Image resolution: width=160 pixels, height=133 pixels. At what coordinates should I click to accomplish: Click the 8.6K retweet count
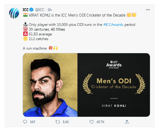coord(66,122)
